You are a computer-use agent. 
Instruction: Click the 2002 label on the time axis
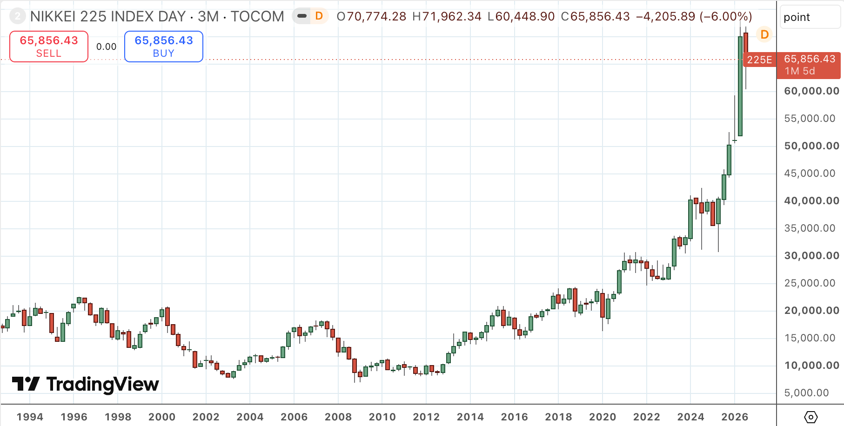click(x=206, y=417)
